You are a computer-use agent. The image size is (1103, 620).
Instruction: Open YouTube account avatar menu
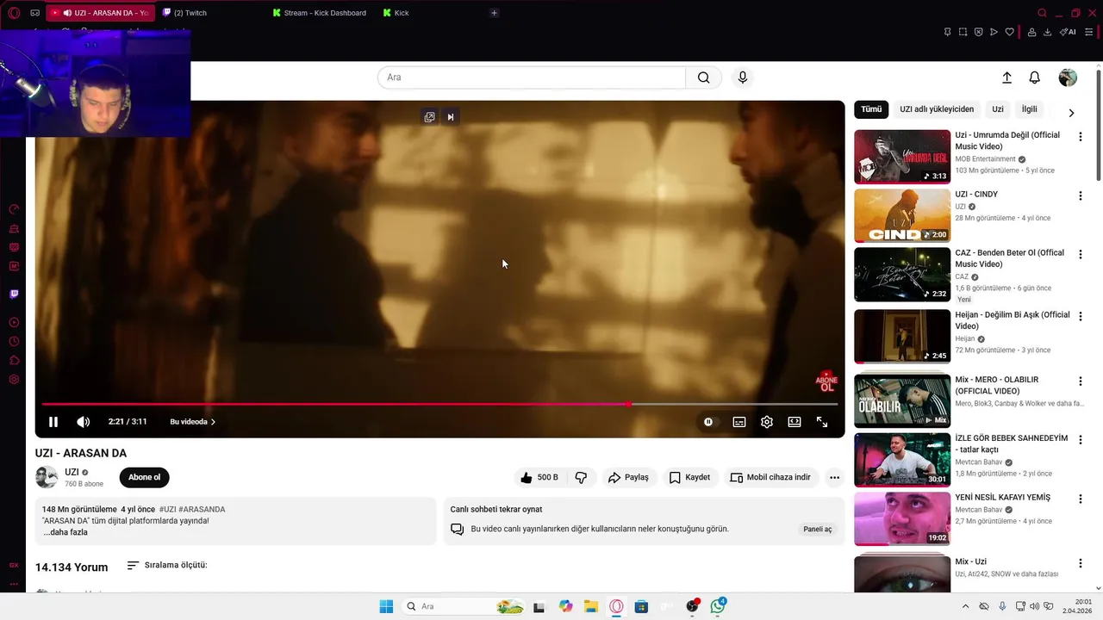[x=1068, y=77]
